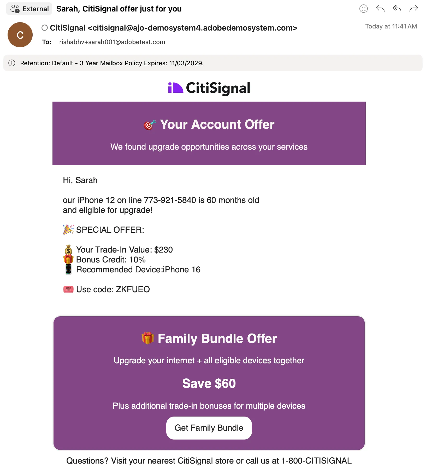Click the email subject line text
The width and height of the screenshot is (426, 468).
[119, 9]
